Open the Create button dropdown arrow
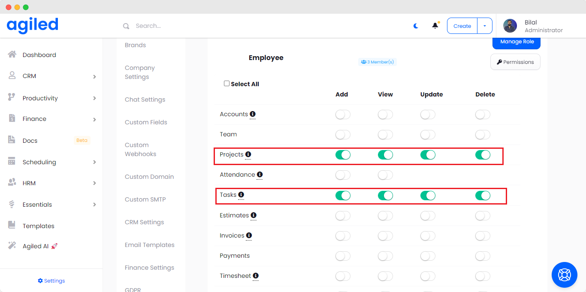Screen dimensions: 586x292 click(x=485, y=26)
